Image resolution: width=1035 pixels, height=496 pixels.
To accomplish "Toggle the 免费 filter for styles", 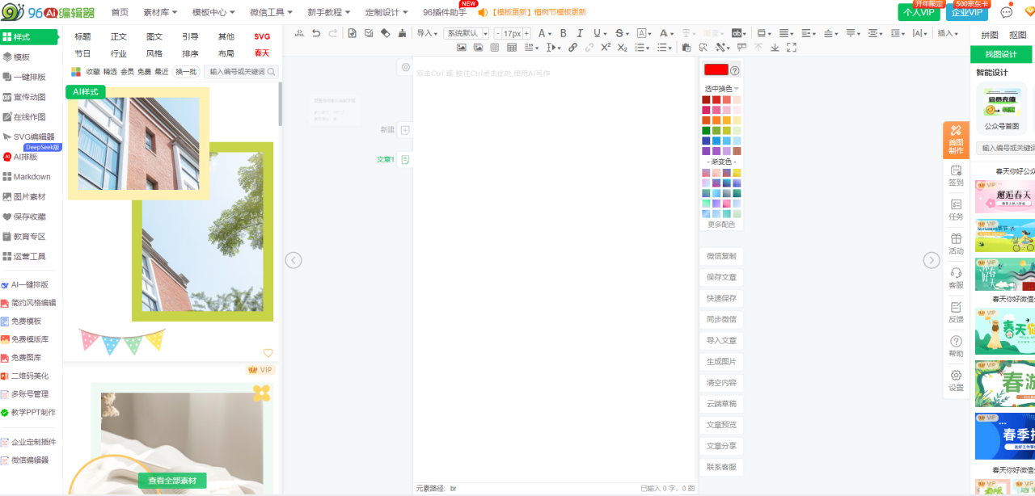I will 144,72.
